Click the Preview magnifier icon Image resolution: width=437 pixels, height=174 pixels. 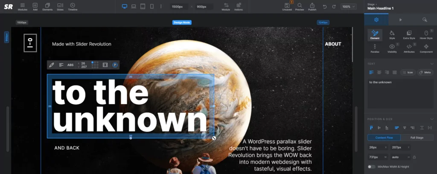coord(300,6)
